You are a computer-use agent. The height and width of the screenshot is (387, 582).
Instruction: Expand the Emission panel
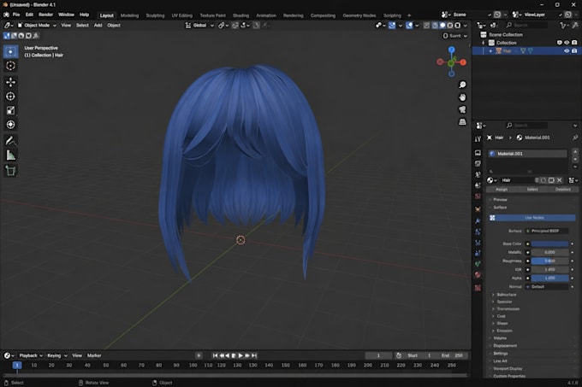[504, 331]
